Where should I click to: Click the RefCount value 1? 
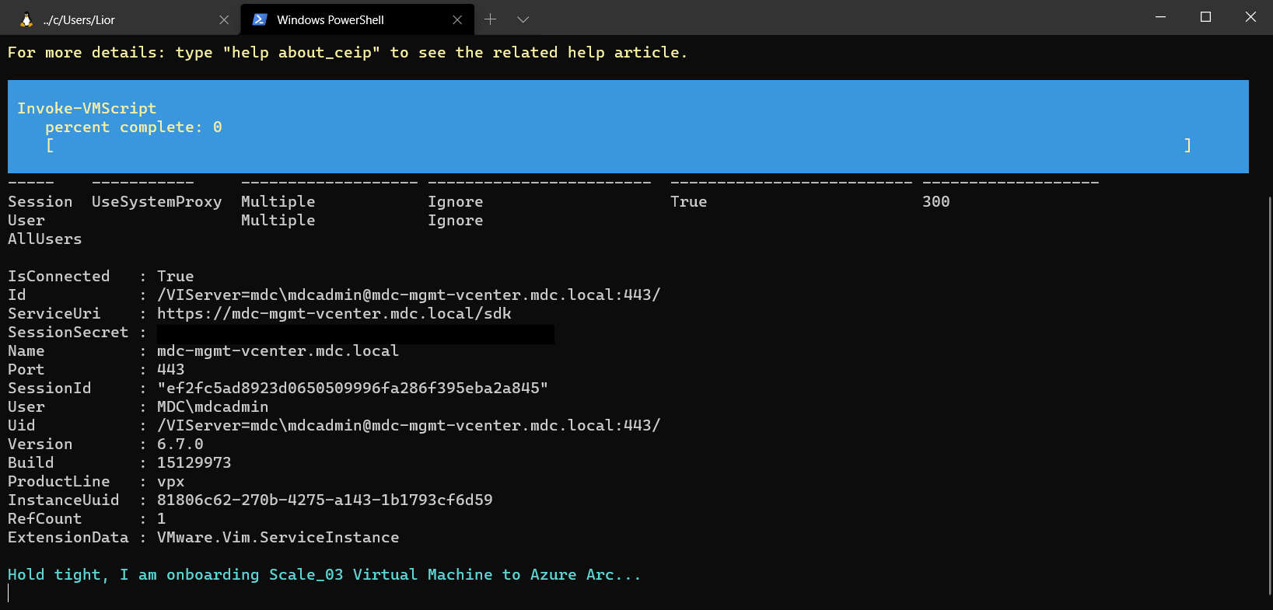tap(162, 518)
